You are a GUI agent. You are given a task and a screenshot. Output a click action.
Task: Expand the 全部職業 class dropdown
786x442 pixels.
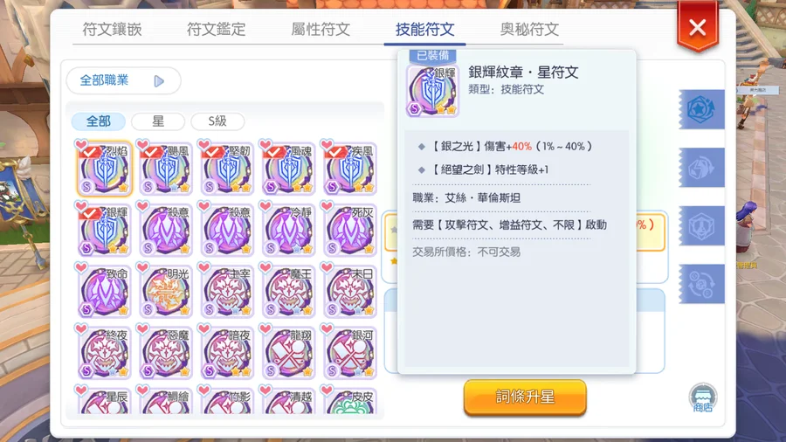[123, 80]
